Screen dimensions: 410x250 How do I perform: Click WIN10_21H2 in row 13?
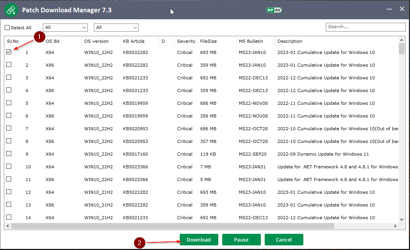coord(99,205)
